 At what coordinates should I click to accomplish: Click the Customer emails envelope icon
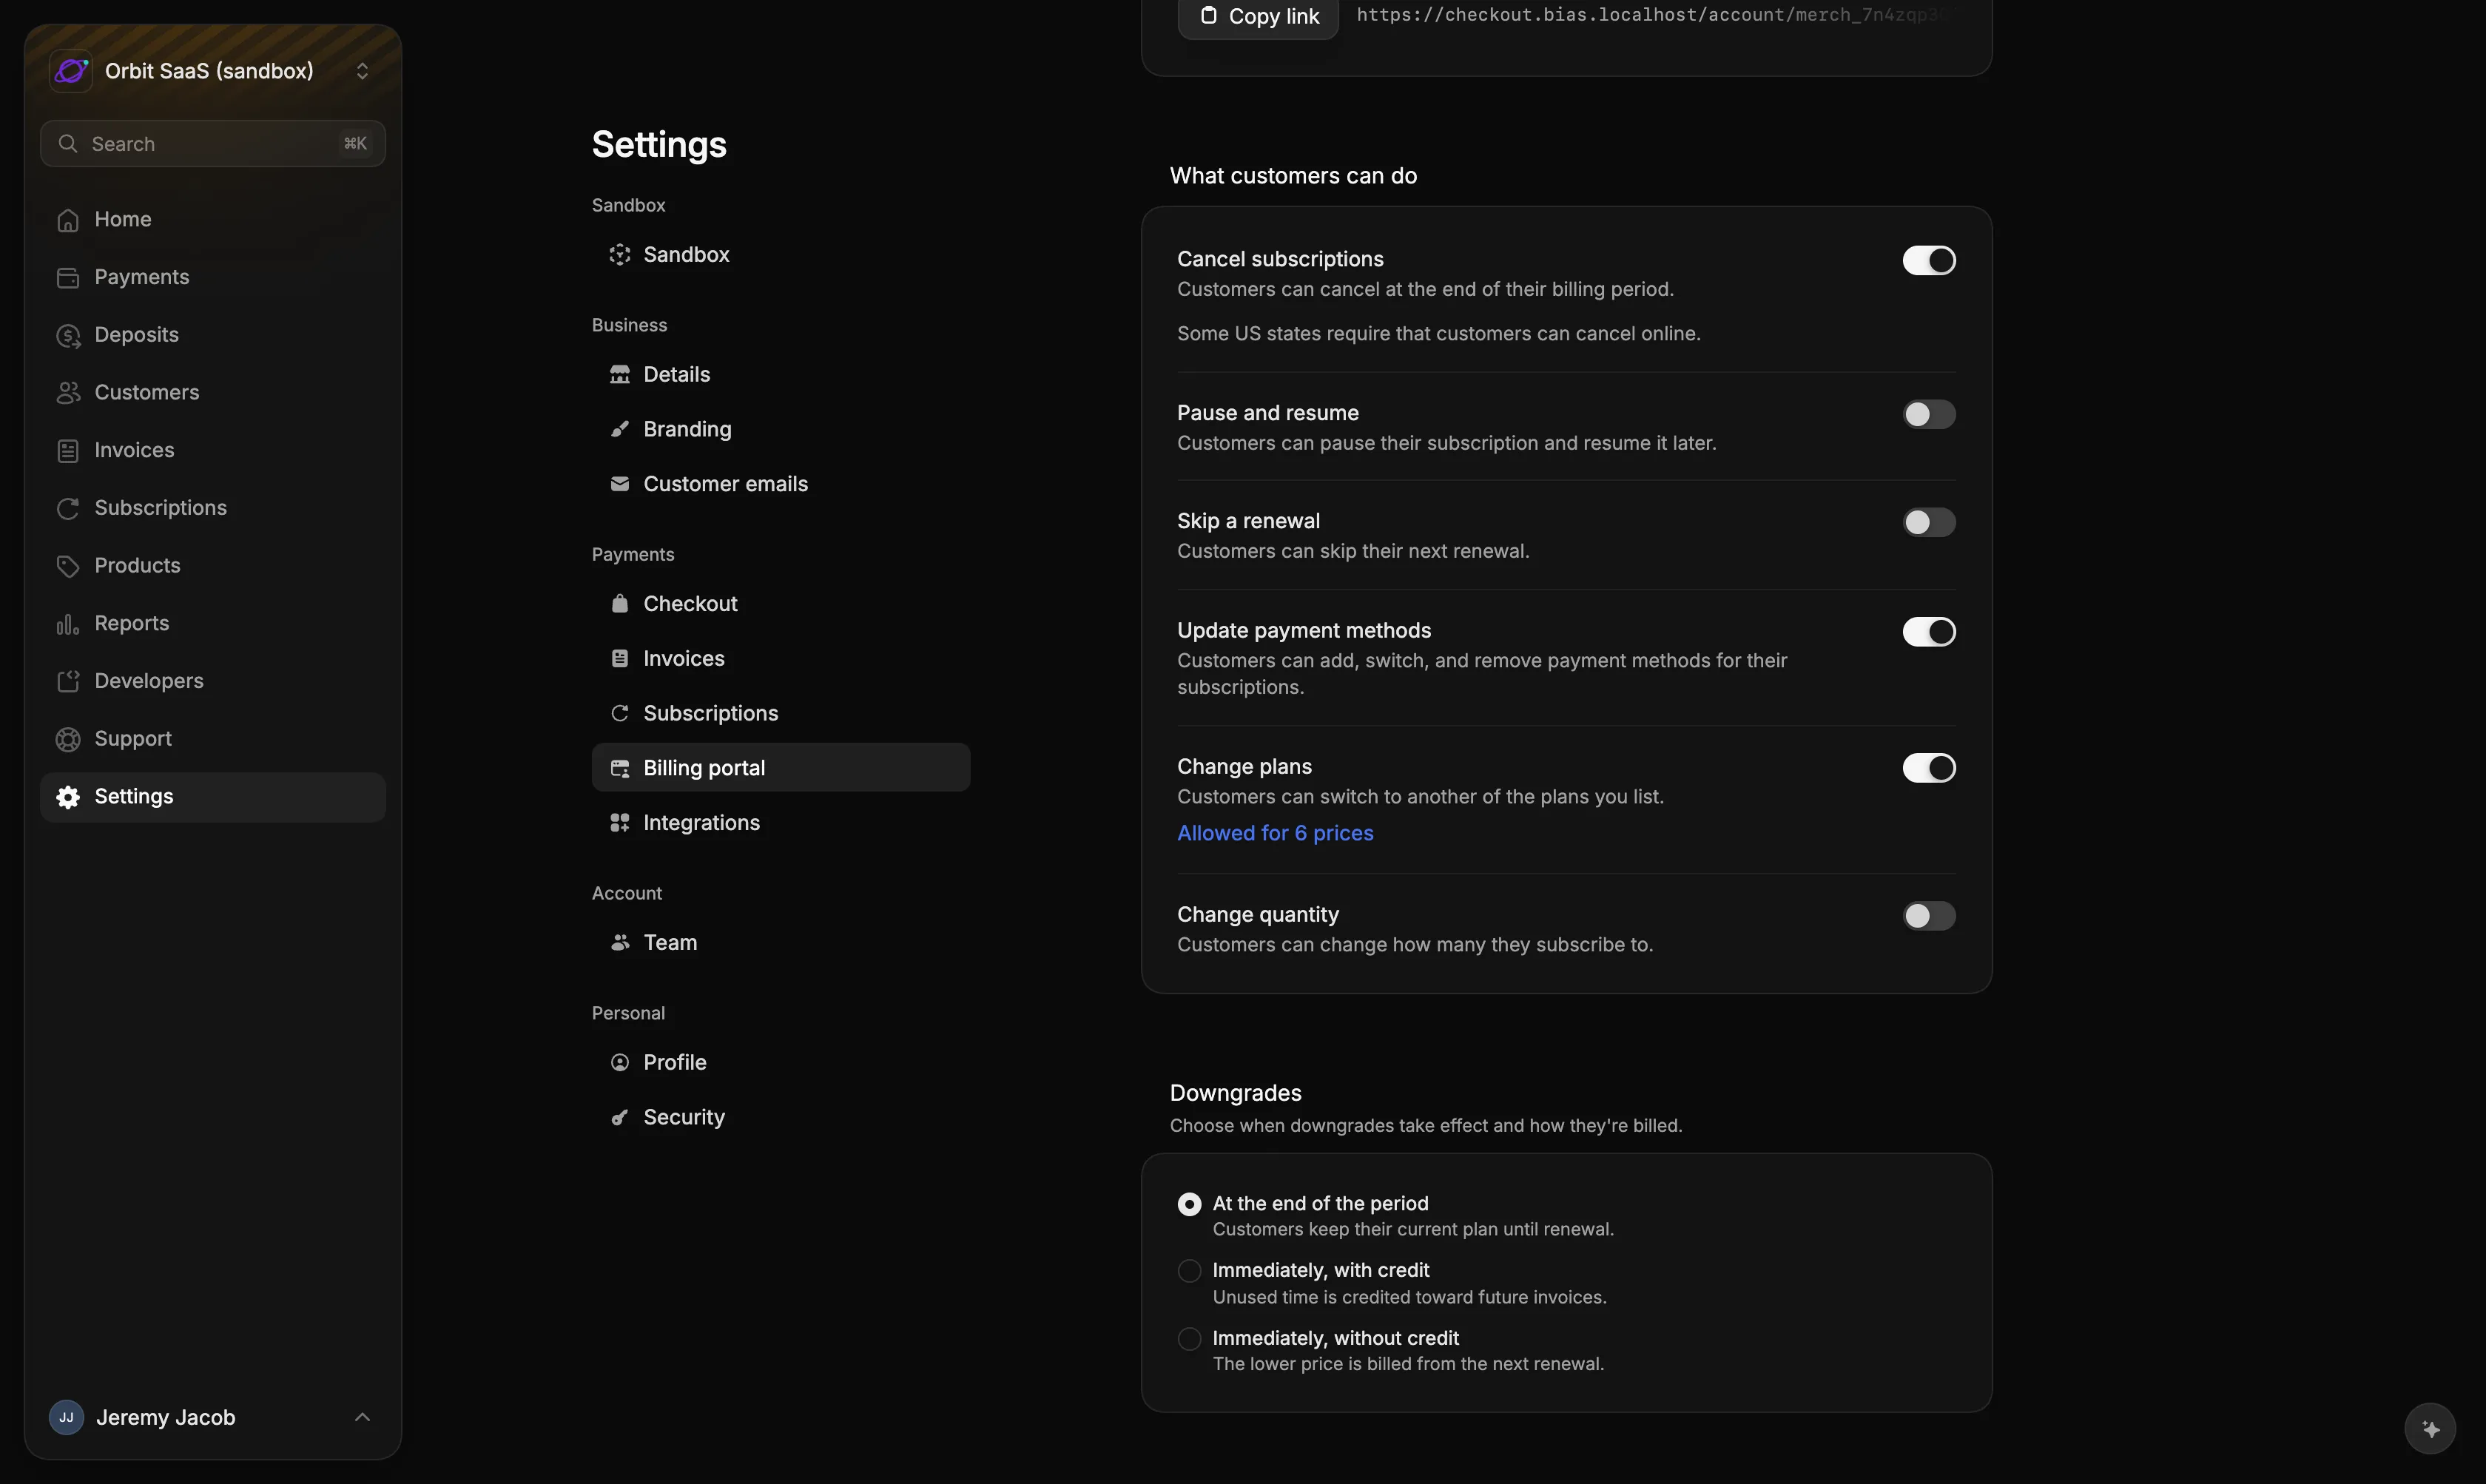(x=620, y=484)
